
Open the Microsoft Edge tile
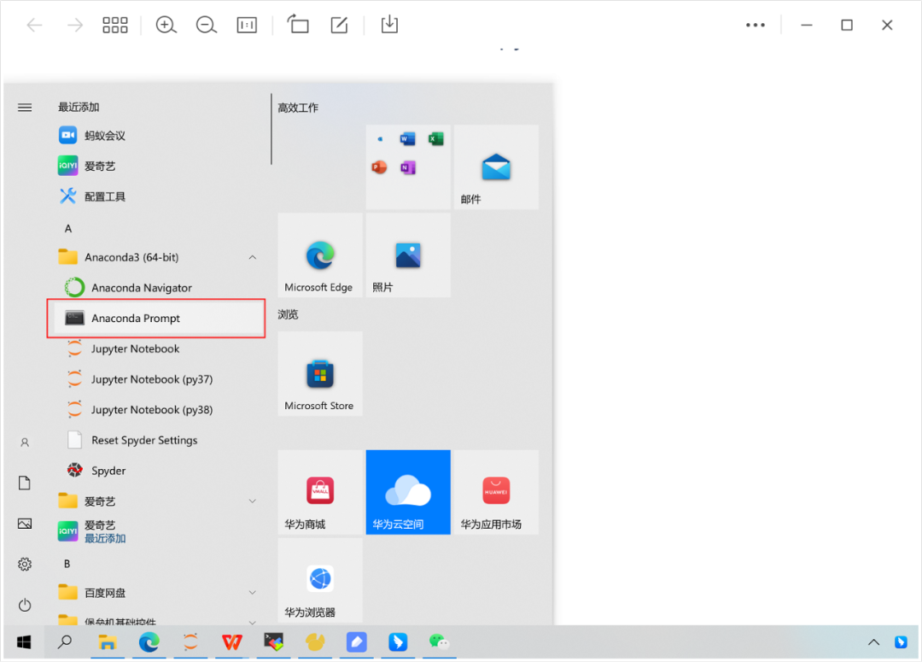(x=320, y=255)
